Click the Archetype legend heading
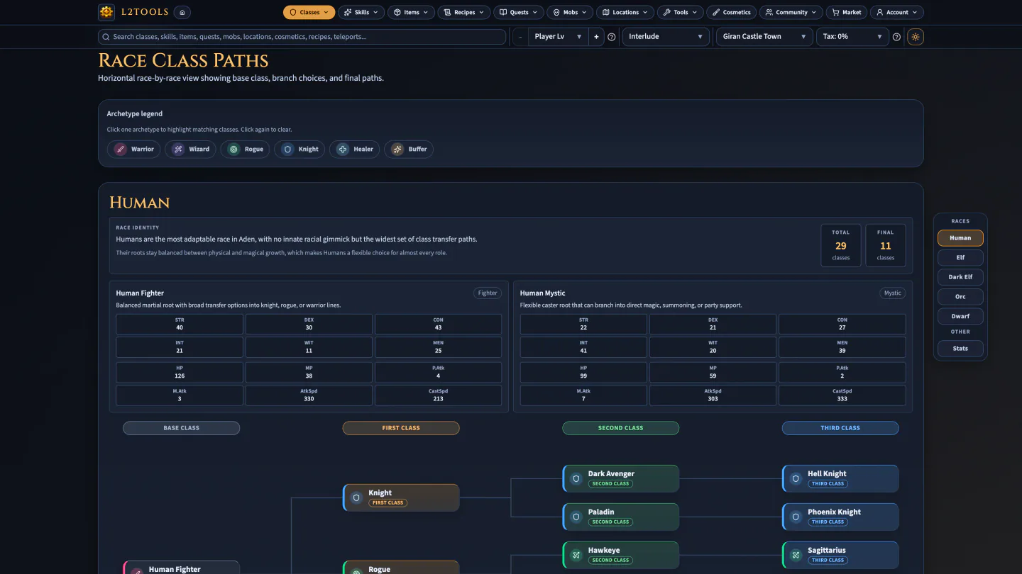 [x=135, y=113]
